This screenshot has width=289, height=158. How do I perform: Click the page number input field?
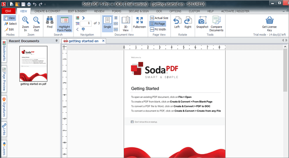(x=86, y=23)
